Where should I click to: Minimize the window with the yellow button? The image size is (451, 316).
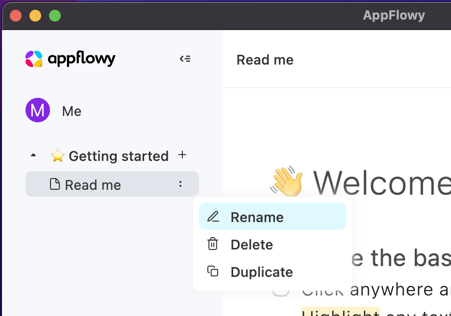coord(35,16)
